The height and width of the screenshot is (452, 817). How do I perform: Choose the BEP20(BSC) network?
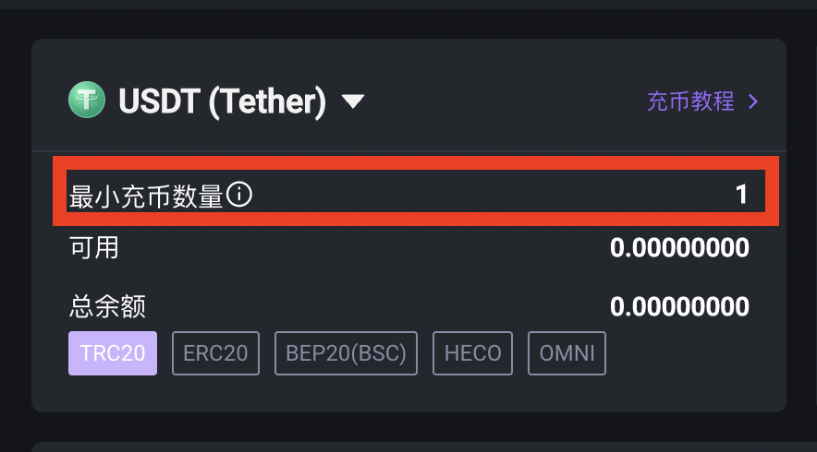(x=346, y=353)
